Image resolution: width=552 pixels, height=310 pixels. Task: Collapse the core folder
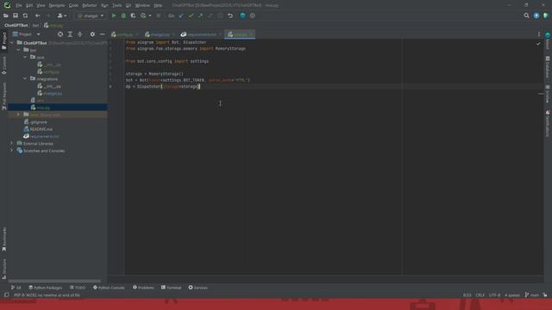tap(25, 57)
